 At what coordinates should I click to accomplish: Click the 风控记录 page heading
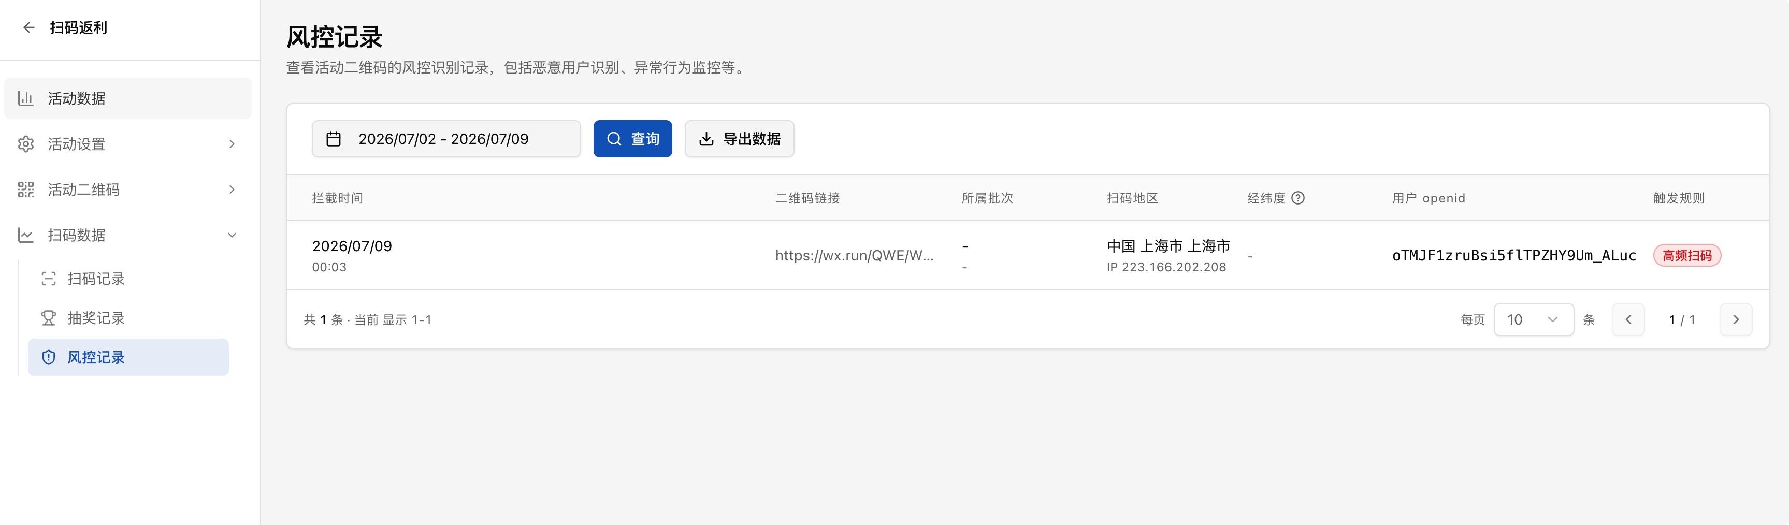pyautogui.click(x=334, y=37)
